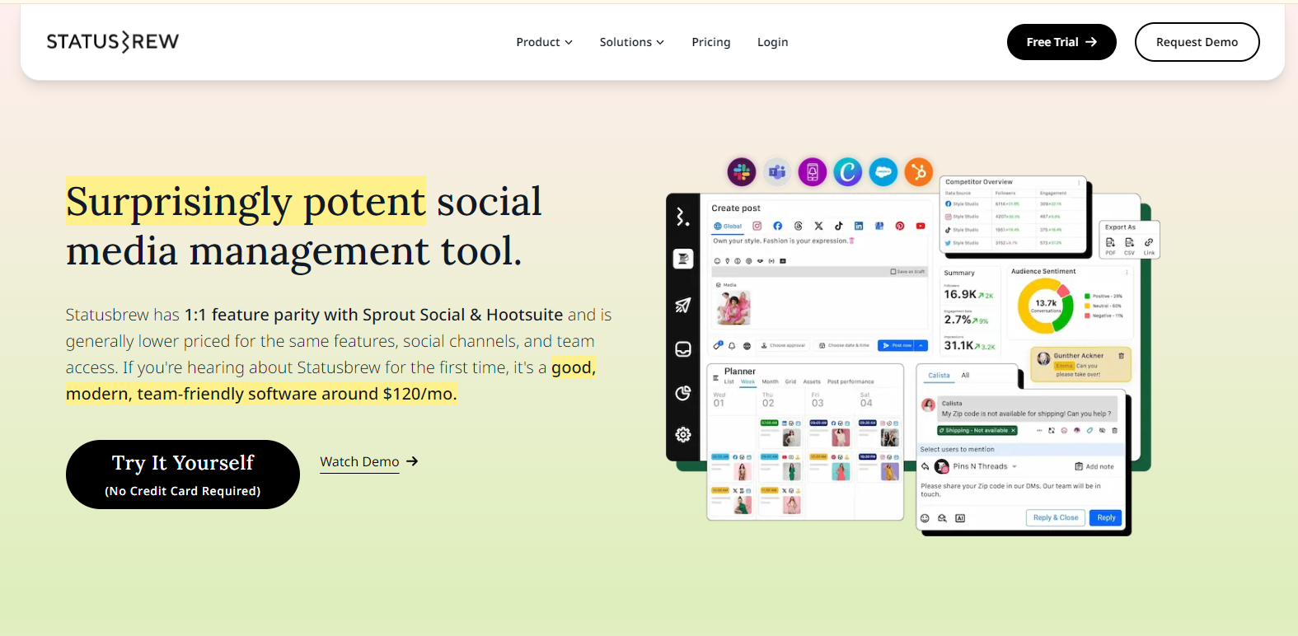Screen dimensions: 1298x636
Task: Click the HubSpot integration icon
Action: click(919, 172)
